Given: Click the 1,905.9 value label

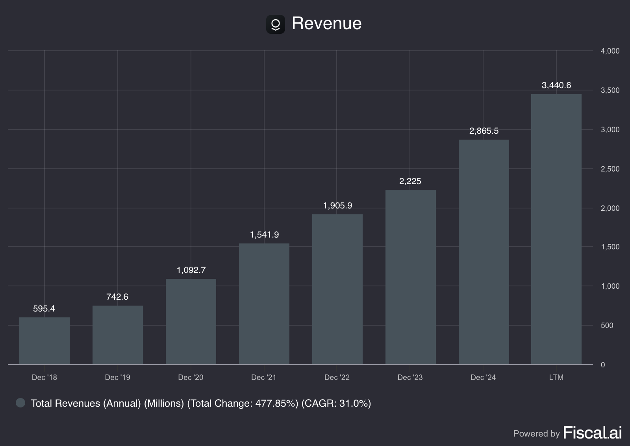Looking at the screenshot, I should [x=337, y=206].
